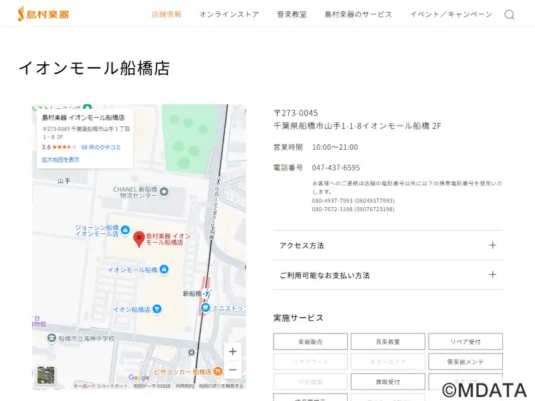
Task: Click phone number 047-437-6595
Action: 336,168
